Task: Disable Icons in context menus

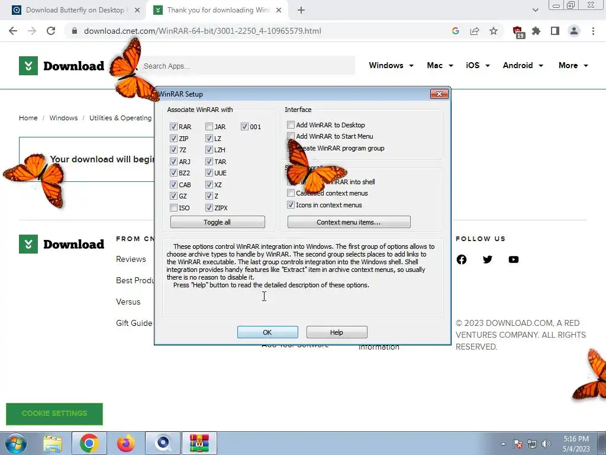Action: coord(291,204)
